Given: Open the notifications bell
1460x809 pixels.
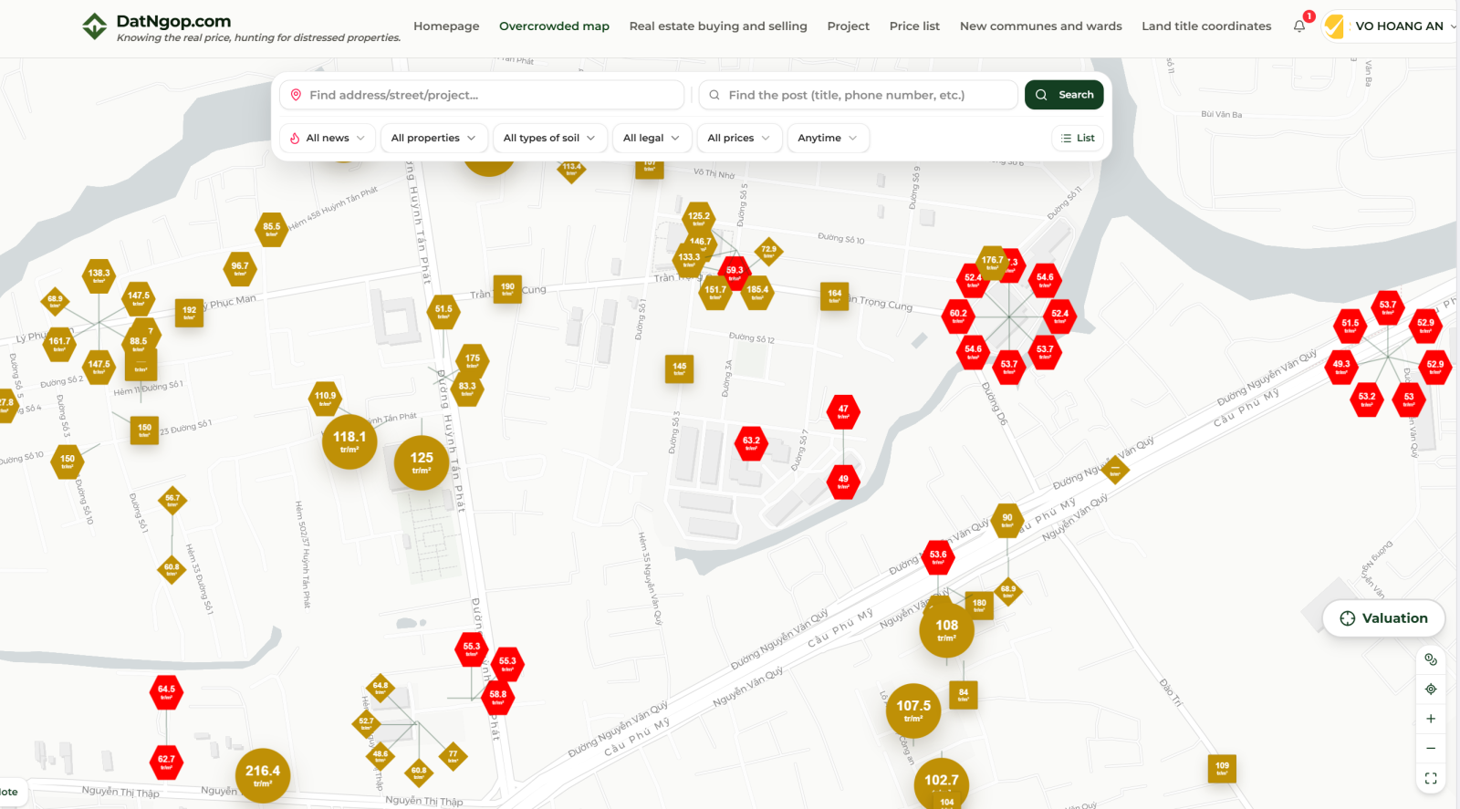Looking at the screenshot, I should 1299,26.
